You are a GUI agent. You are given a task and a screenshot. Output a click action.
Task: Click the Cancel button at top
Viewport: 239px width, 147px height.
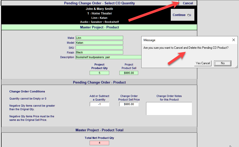tap(188, 3)
